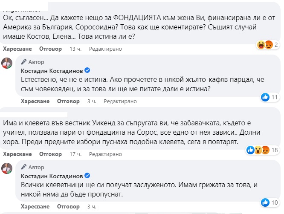Click verified badge on the 'Естествено' reply

point(87,70)
